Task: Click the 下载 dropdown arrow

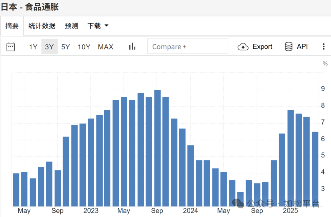Action: 107,25
